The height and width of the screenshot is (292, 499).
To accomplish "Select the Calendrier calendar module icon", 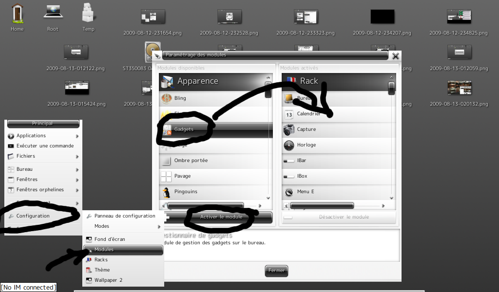I will point(289,114).
